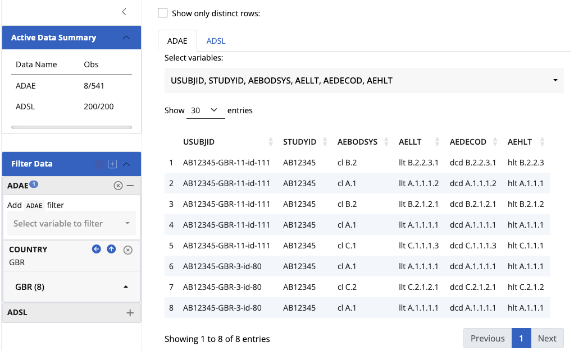Screen dimensions: 574x351
Task: Click the left arrow icon on COUNTRY filter
Action: [97, 250]
